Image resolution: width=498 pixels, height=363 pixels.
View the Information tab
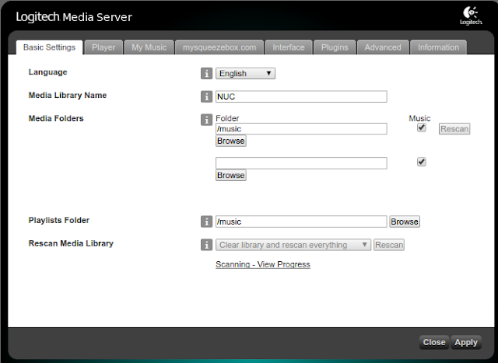tap(438, 47)
